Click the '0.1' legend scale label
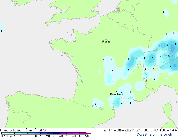 [x=3, y=136]
